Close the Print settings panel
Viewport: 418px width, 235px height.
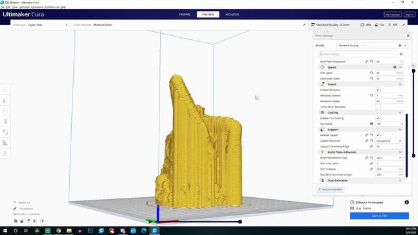pos(408,36)
